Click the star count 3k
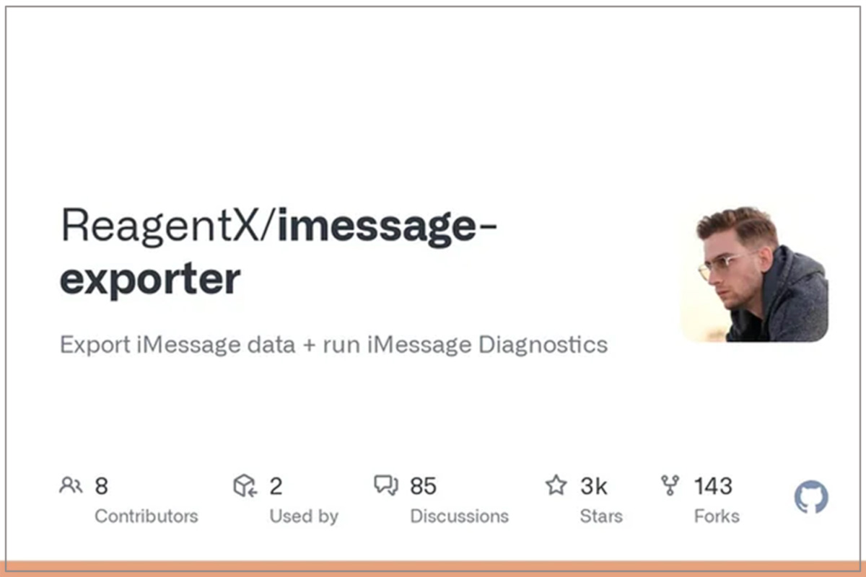Screen dimensions: 866x577 point(594,486)
